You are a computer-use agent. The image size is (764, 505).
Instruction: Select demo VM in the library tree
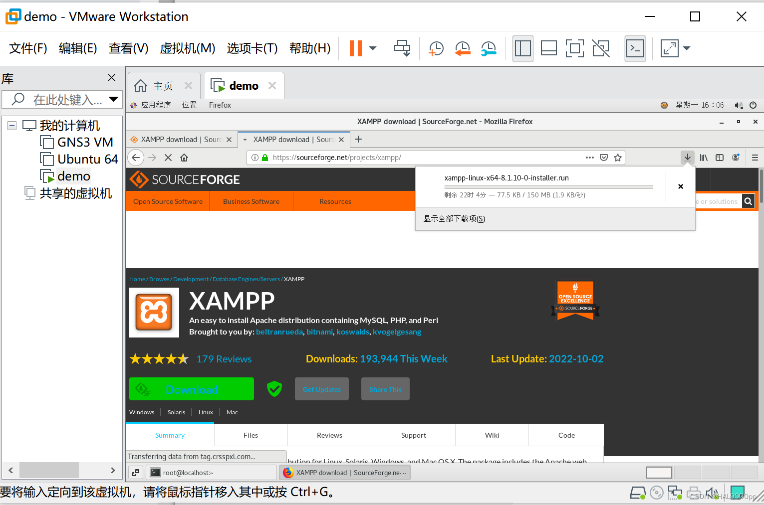click(65, 176)
